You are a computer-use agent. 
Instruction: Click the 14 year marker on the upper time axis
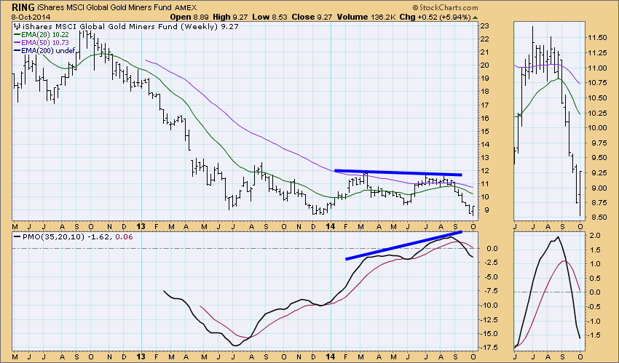tap(331, 226)
